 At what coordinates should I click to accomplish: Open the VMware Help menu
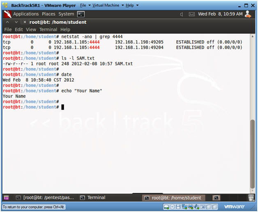130,5
